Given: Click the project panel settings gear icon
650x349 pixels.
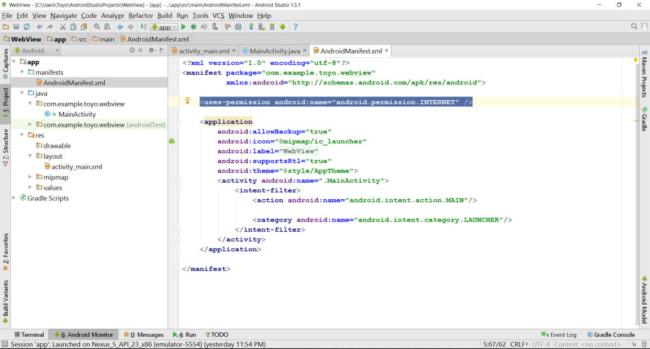Looking at the screenshot, I should 151,50.
